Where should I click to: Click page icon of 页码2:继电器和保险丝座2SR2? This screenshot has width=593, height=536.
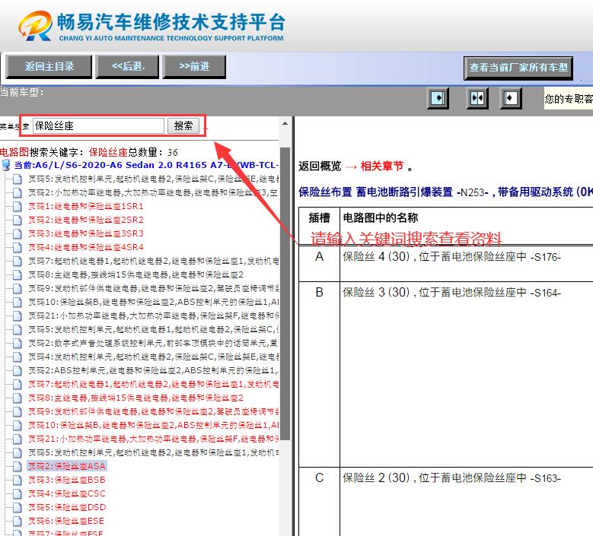click(x=17, y=220)
